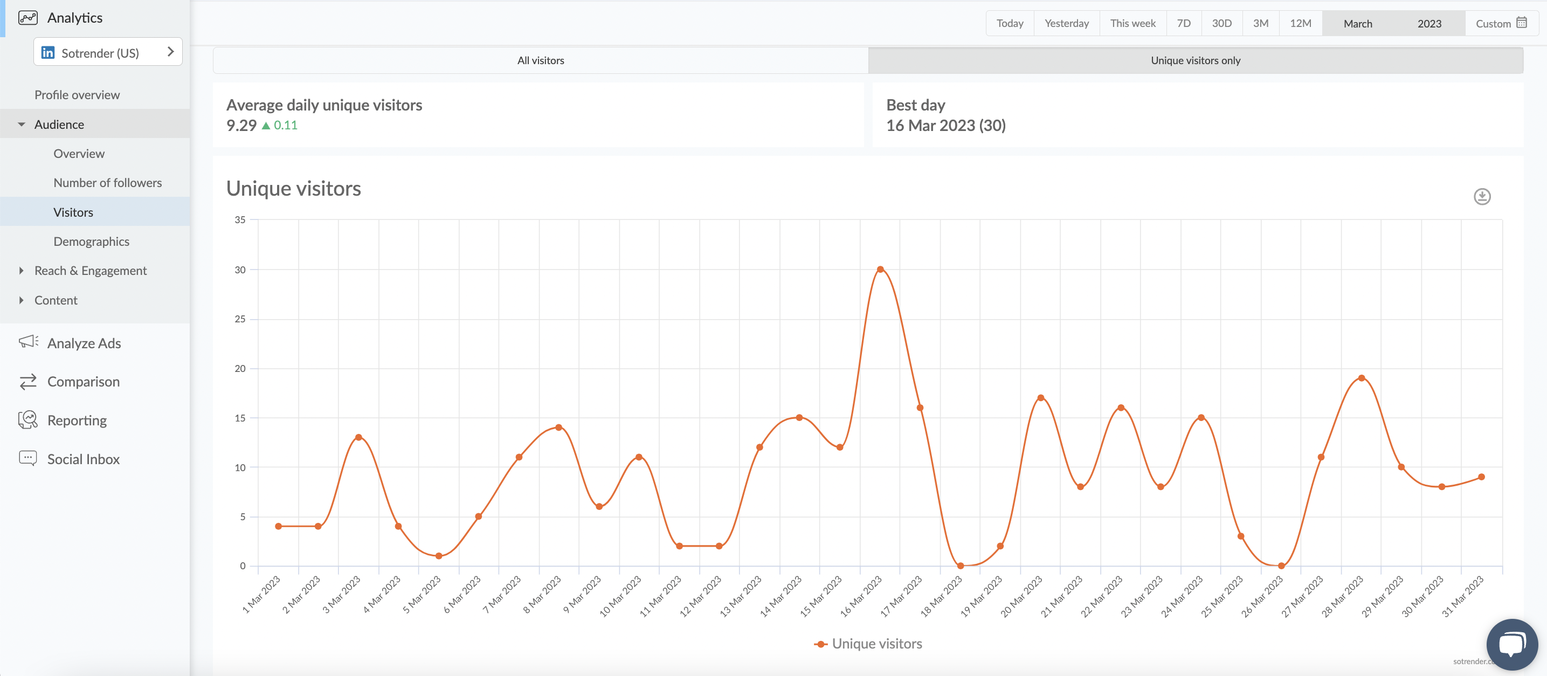
Task: Select the 30D time period filter
Action: point(1223,22)
